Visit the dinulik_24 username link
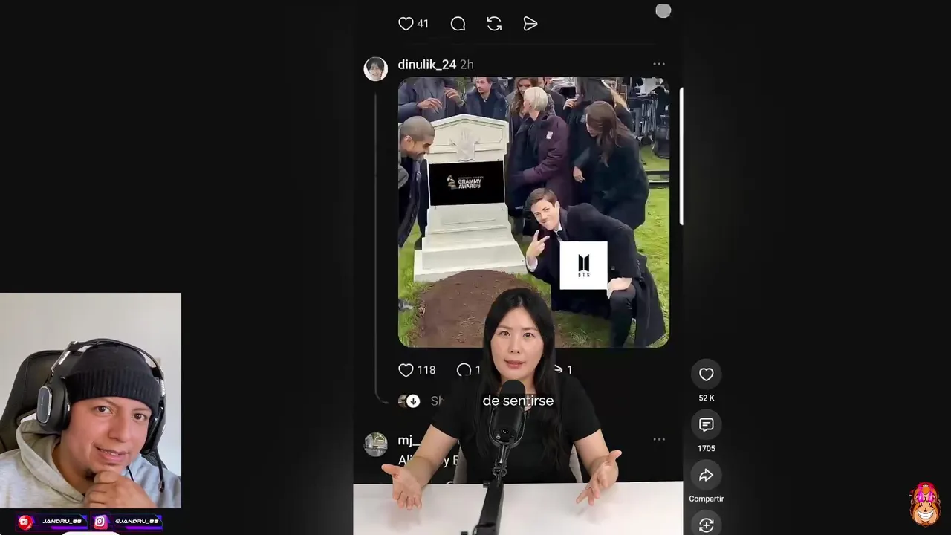This screenshot has width=951, height=535. click(x=427, y=65)
